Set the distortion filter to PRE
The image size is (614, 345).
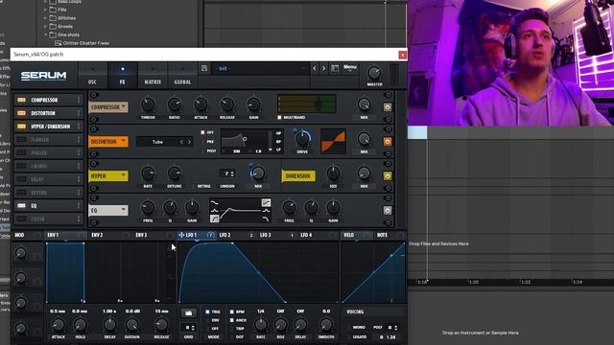(202, 142)
